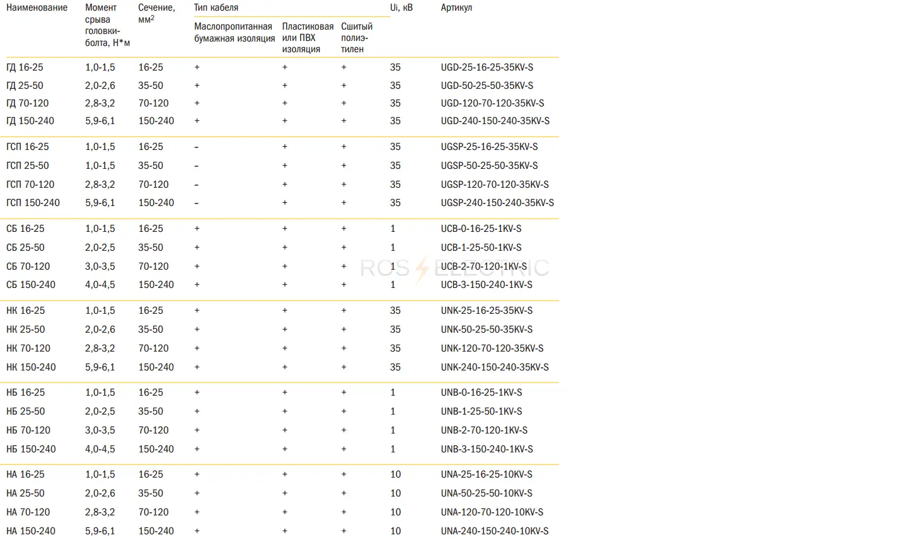This screenshot has height=540, width=910.
Task: Click article 'UNA-25-16-25-10KV-S'
Action: pos(487,474)
